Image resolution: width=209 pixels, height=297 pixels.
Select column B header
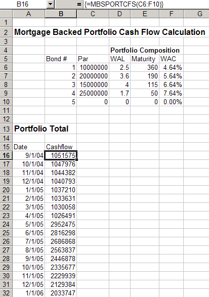coord(61,14)
